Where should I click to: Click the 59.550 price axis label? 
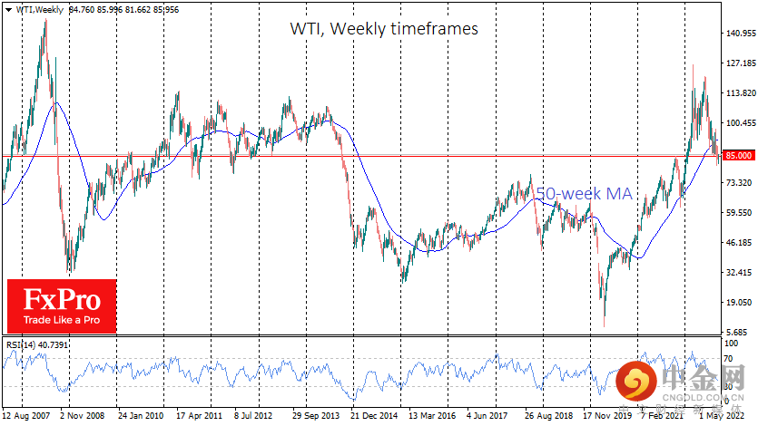pyautogui.click(x=739, y=212)
